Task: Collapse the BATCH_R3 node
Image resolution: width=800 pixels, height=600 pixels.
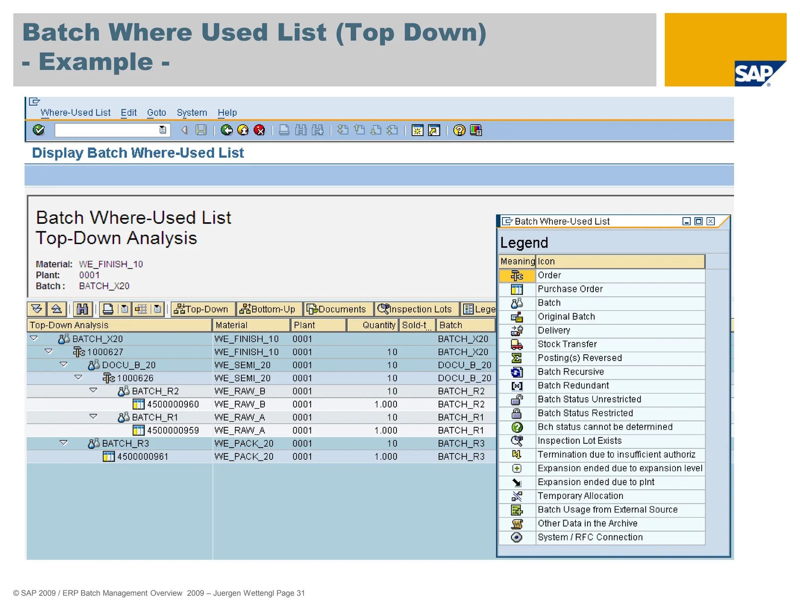Action: click(x=64, y=443)
